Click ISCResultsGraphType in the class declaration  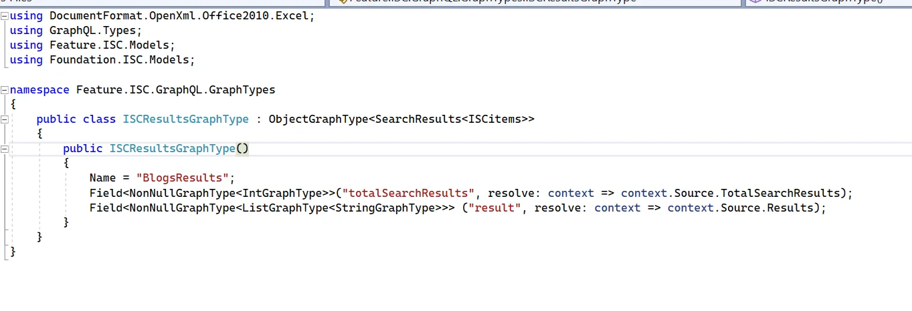[185, 119]
